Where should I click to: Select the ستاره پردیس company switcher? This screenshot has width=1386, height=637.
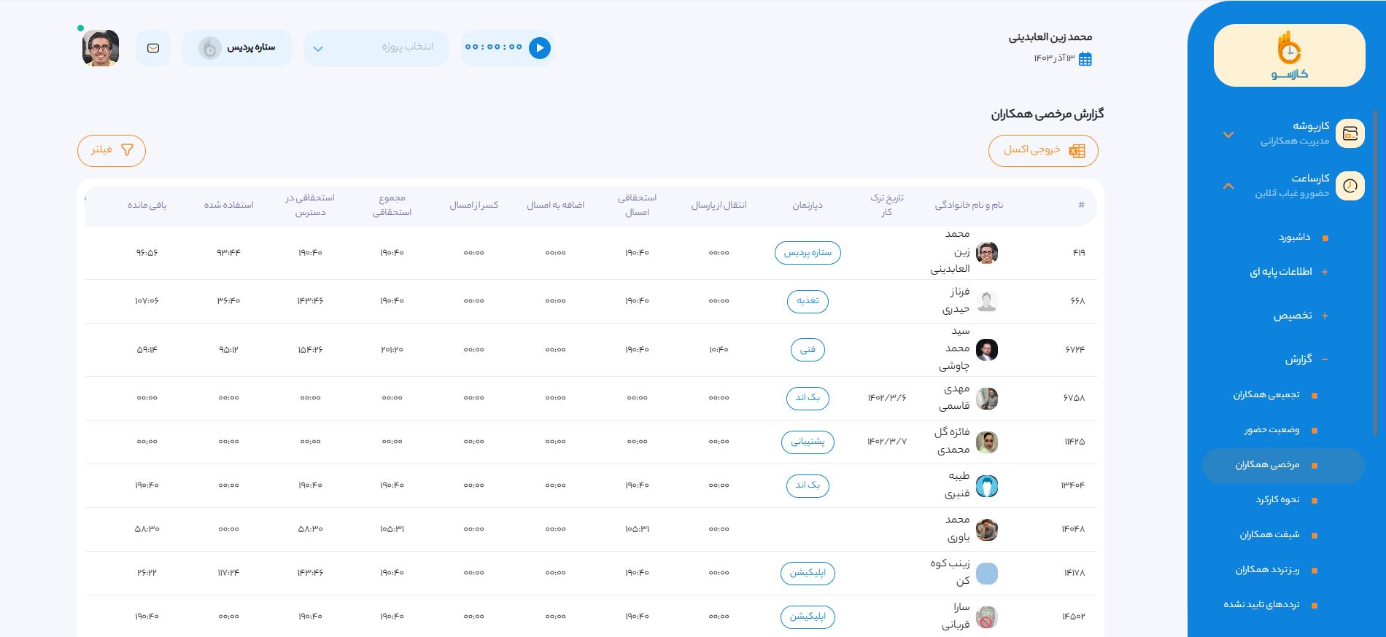pos(237,48)
